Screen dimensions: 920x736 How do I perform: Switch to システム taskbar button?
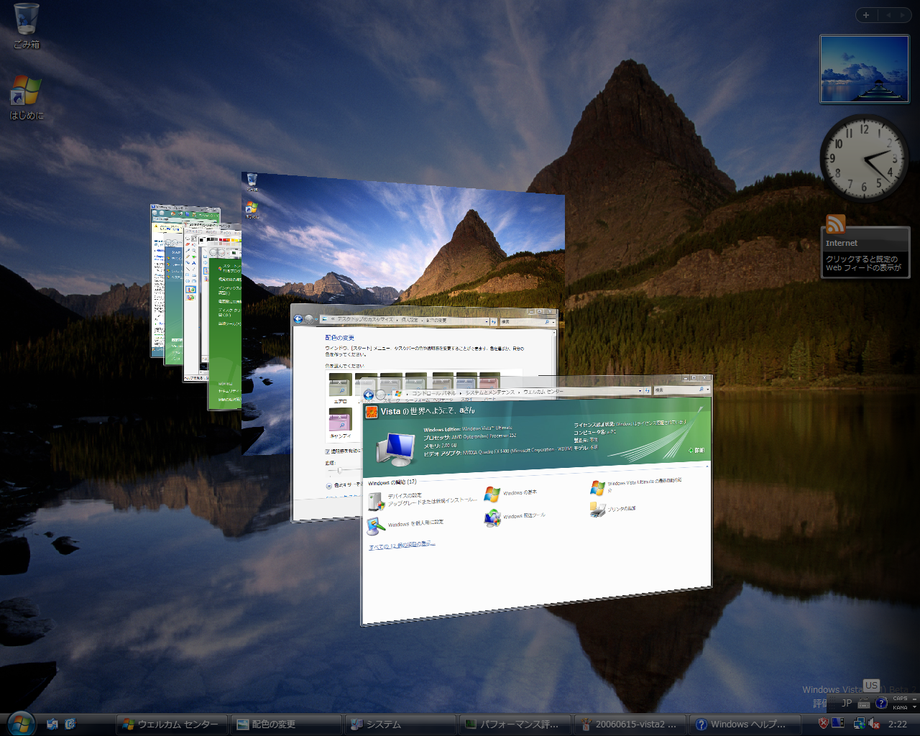click(x=401, y=724)
